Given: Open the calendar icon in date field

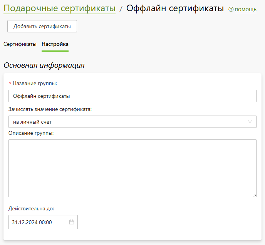Looking at the screenshot, I should click(72, 222).
